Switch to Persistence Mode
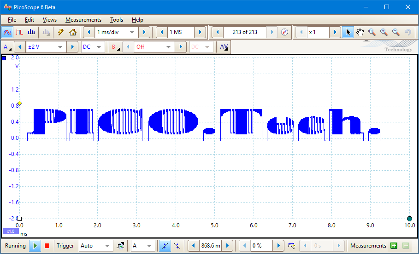The width and height of the screenshot is (419, 254). [19, 32]
